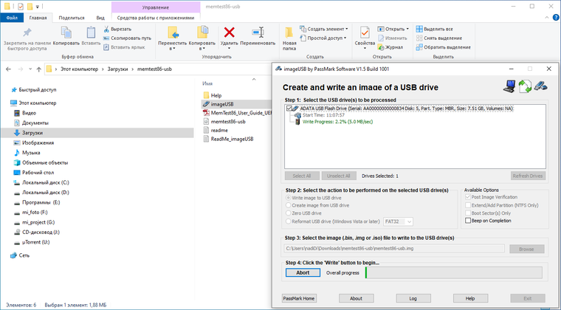Image resolution: width=561 pixels, height=310 pixels.
Task: Toggle Extend/Add Partition (NTFS Only) checkbox
Action: 467,205
